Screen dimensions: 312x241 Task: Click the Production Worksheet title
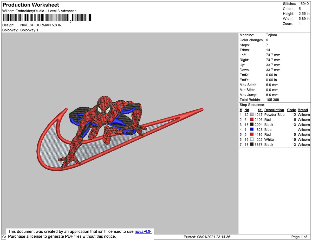30,5
